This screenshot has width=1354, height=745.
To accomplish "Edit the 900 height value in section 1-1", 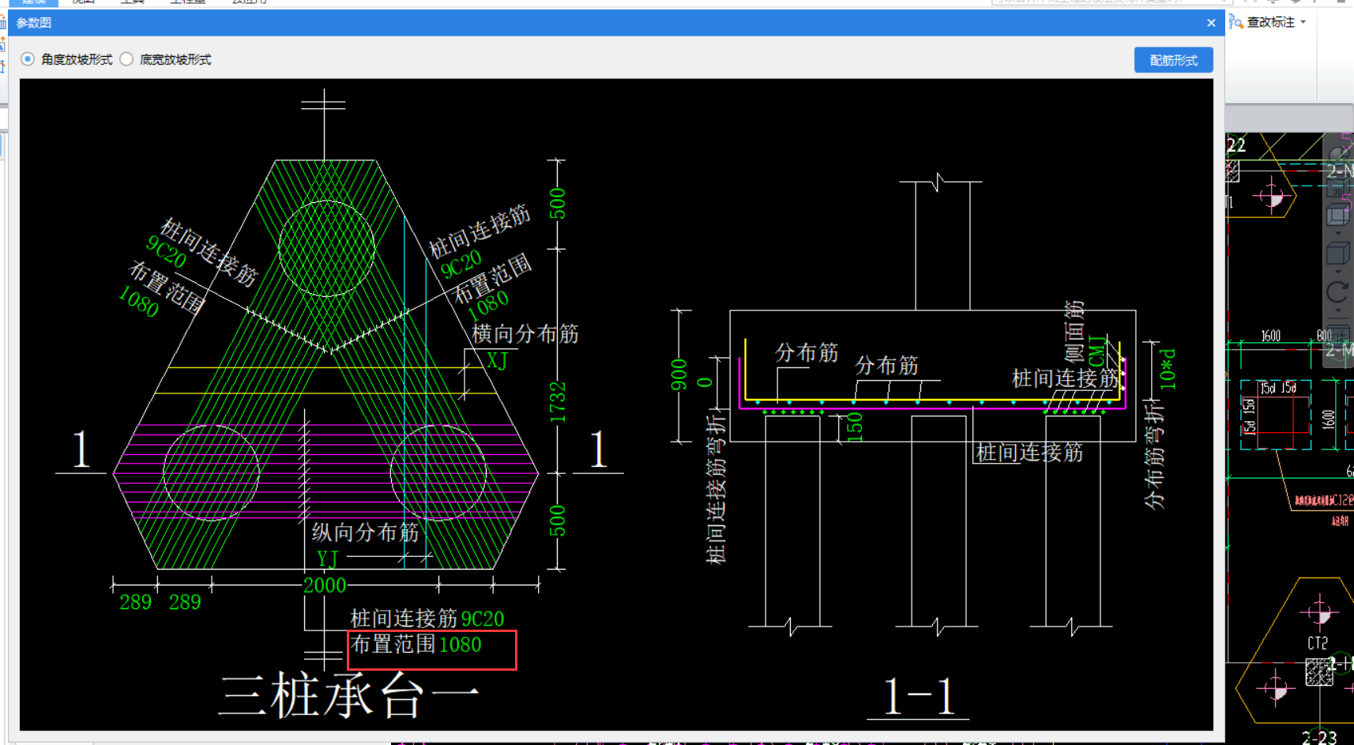I will pos(679,374).
